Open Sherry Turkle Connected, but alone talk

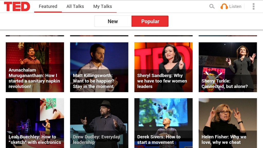coord(228,67)
